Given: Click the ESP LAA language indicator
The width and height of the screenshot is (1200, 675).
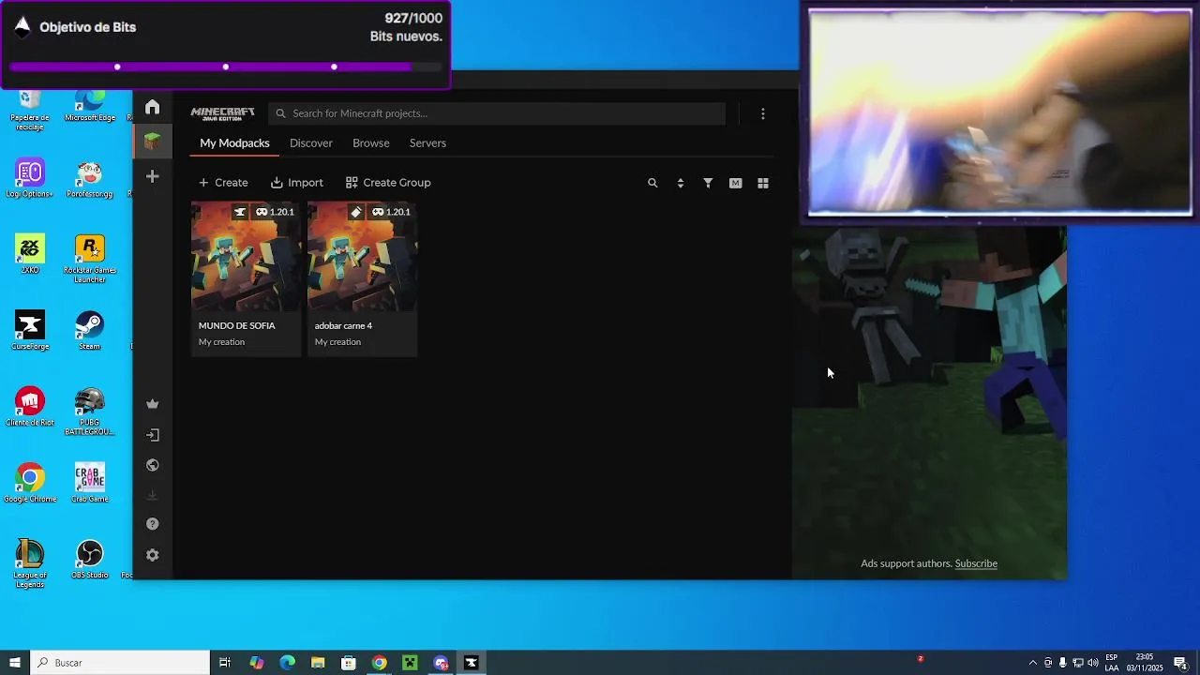Looking at the screenshot, I should click(1112, 663).
